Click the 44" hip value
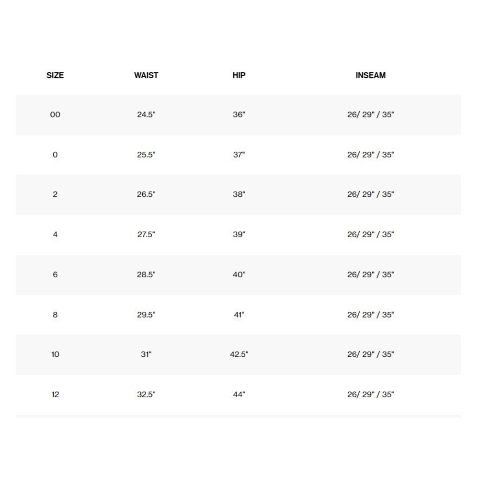This screenshot has height=479, width=479. tap(239, 394)
